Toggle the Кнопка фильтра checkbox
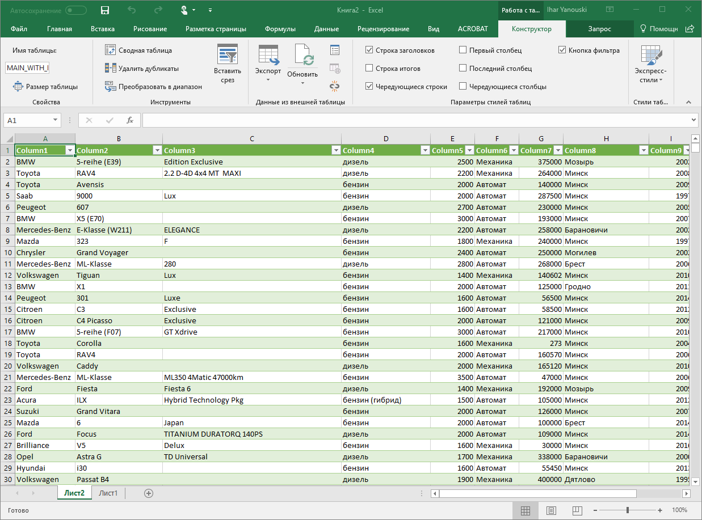 click(562, 50)
